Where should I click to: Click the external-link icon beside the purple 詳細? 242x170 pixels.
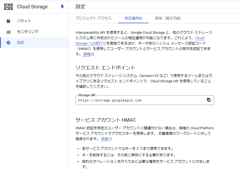[x=93, y=54]
